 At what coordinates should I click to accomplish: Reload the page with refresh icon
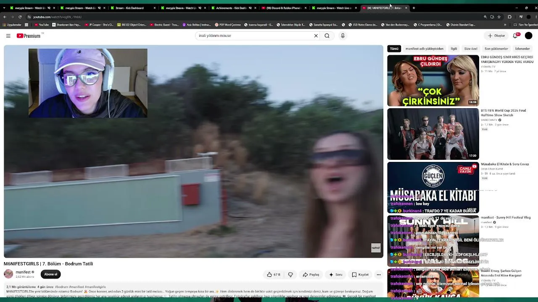pyautogui.click(x=20, y=17)
